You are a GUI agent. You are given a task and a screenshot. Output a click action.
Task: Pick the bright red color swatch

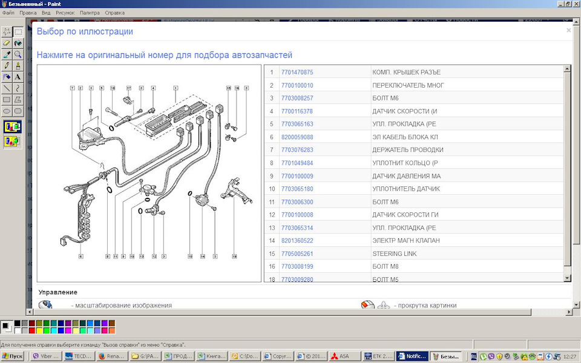(x=32, y=330)
